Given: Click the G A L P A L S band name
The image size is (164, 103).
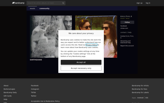Looking at the screenshot, I should (126, 16).
